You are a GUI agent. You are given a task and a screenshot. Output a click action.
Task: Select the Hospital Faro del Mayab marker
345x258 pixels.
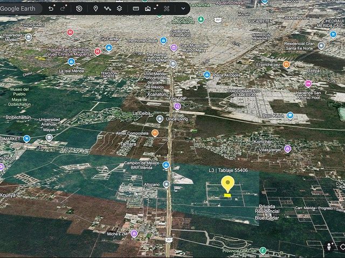click(98, 52)
